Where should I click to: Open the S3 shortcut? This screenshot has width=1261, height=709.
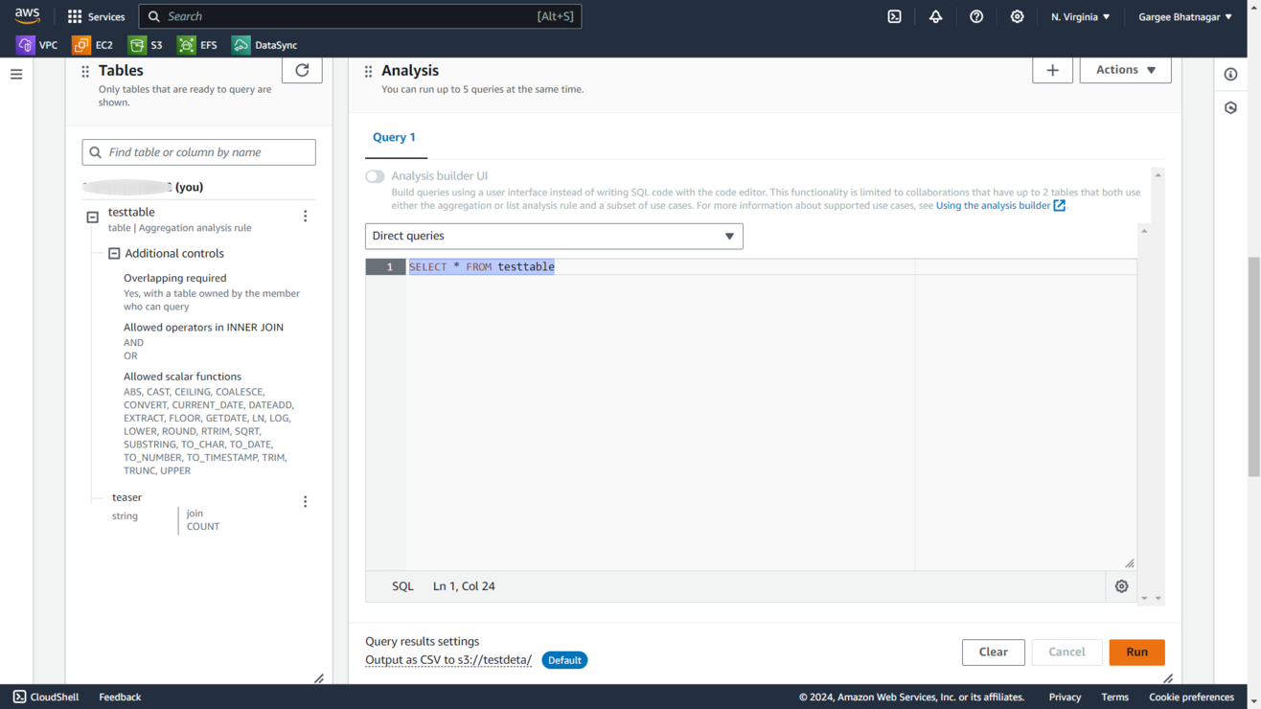click(146, 45)
